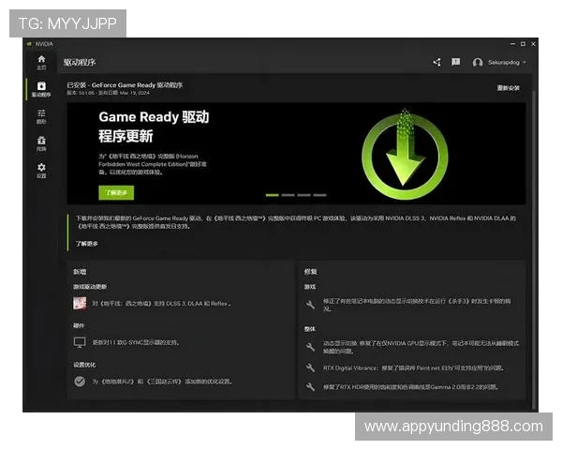Select the Drivers (驱动程序) sidebar icon
This screenshot has height=450, width=562.
[x=41, y=89]
